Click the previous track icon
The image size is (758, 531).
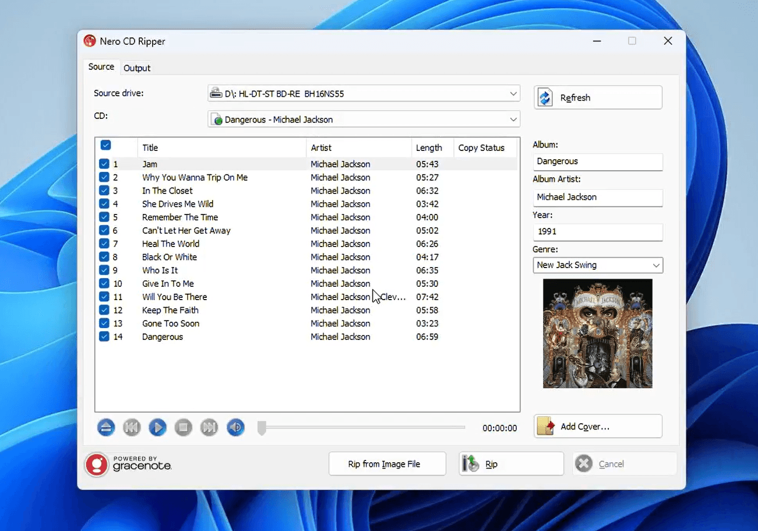[x=132, y=428]
